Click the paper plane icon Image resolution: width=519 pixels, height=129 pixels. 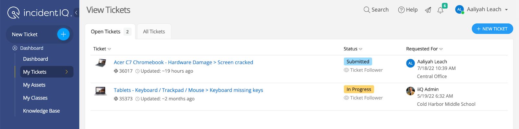(428, 10)
